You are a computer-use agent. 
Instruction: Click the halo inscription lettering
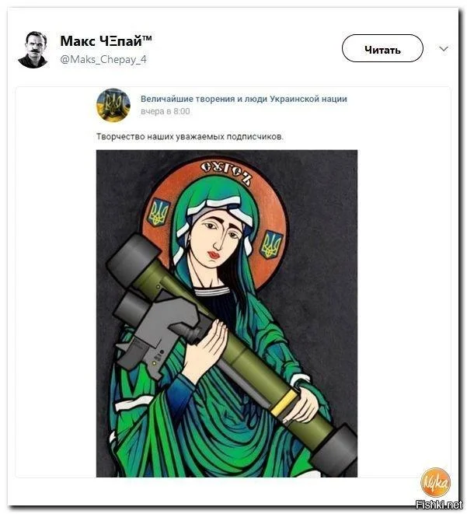click(227, 172)
